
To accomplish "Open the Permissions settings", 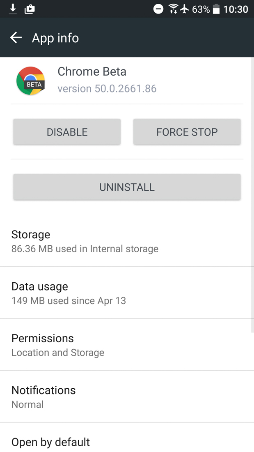I will 127,345.
